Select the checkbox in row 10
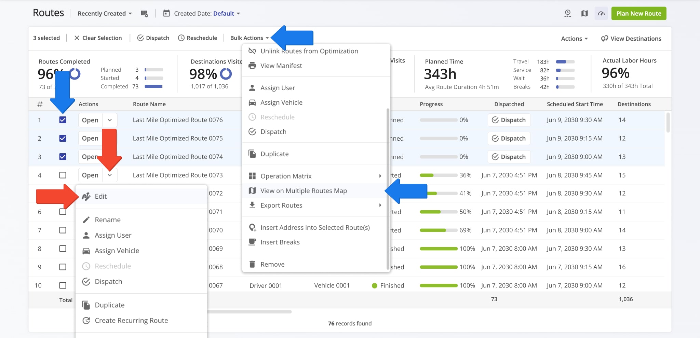The width and height of the screenshot is (700, 338). 63,285
